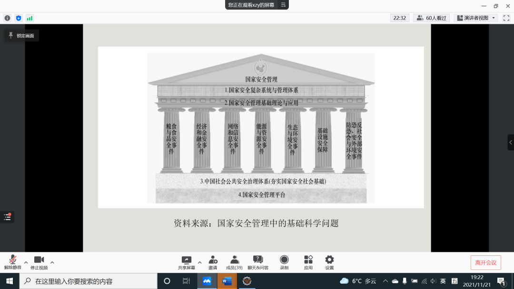Viewport: 514px width, 289px height.
Task: Start 录制 recording
Action: [x=284, y=262]
